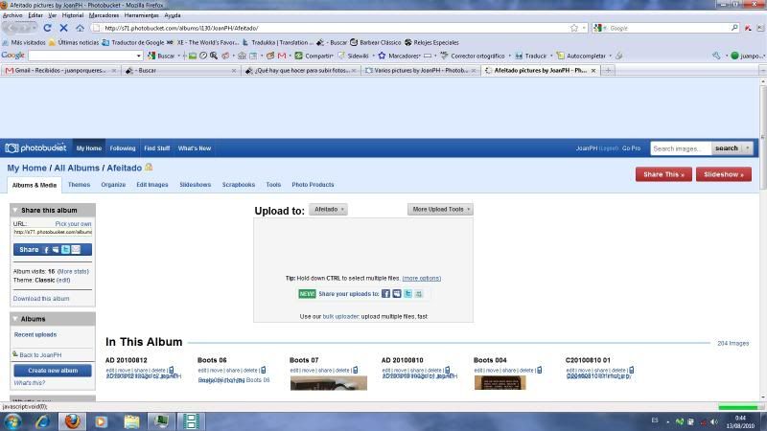Click the album URL text field
This screenshot has width=767, height=431.
click(53, 232)
